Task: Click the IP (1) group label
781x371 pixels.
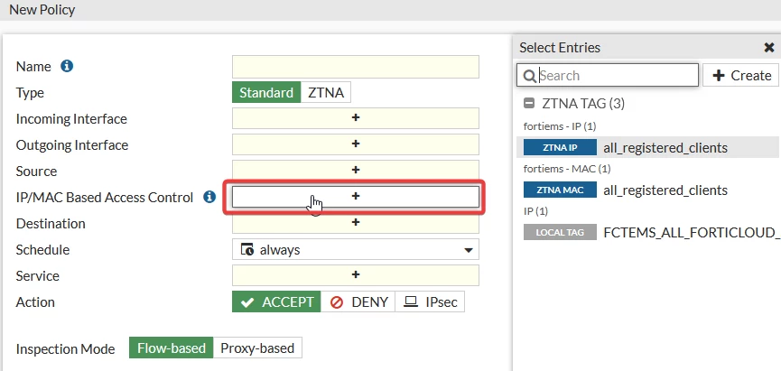Action: tap(535, 211)
